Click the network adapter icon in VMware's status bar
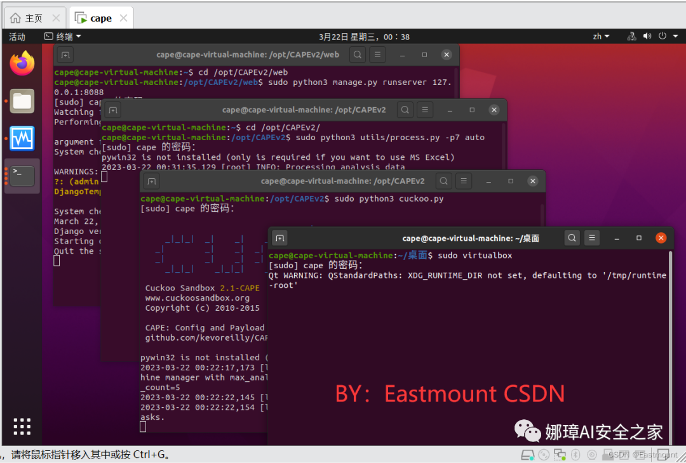The width and height of the screenshot is (686, 463). [560, 455]
